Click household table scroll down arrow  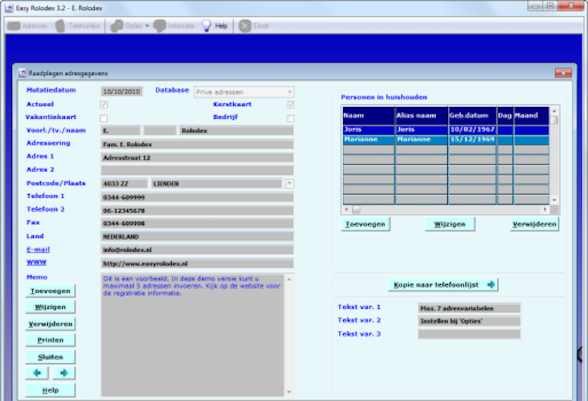pyautogui.click(x=554, y=200)
